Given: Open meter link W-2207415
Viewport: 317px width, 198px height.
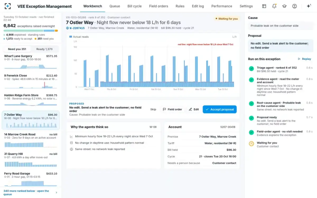Looking at the screenshot, I should (x=77, y=28).
